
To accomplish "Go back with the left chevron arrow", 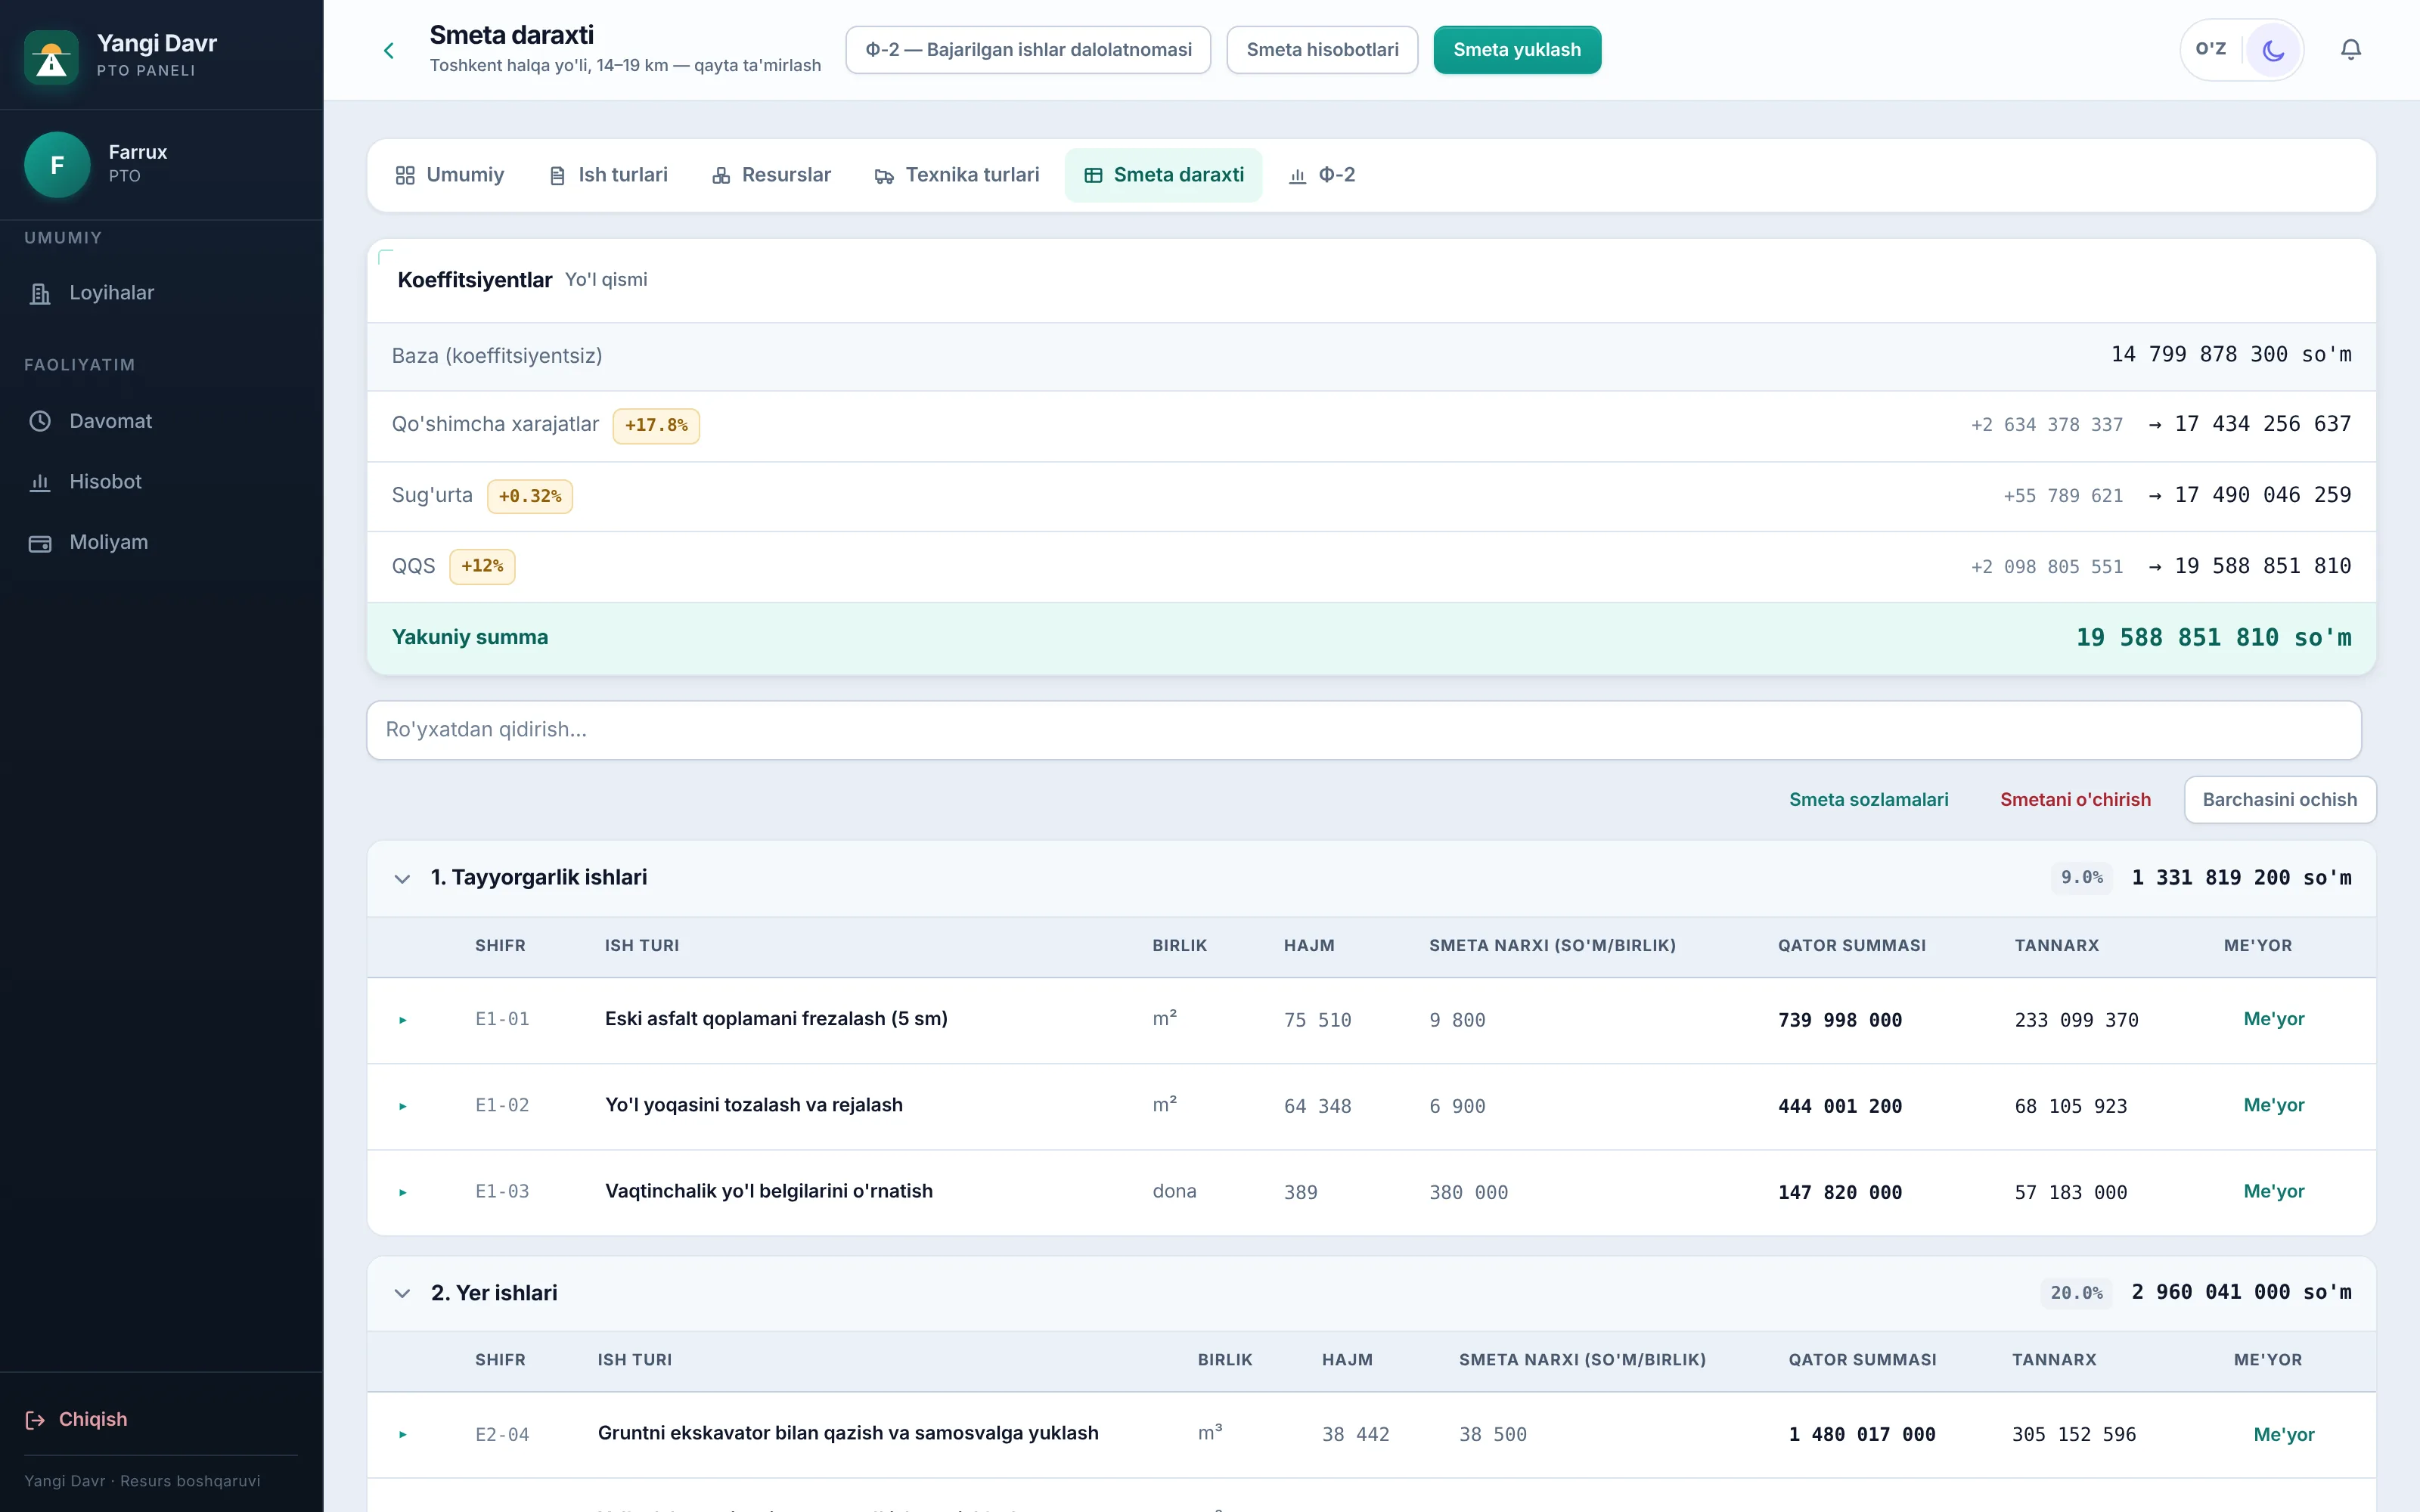I will [389, 50].
